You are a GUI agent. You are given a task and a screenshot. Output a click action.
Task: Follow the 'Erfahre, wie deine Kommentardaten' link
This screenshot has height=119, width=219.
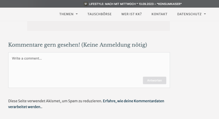pyautogui.click(x=133, y=101)
